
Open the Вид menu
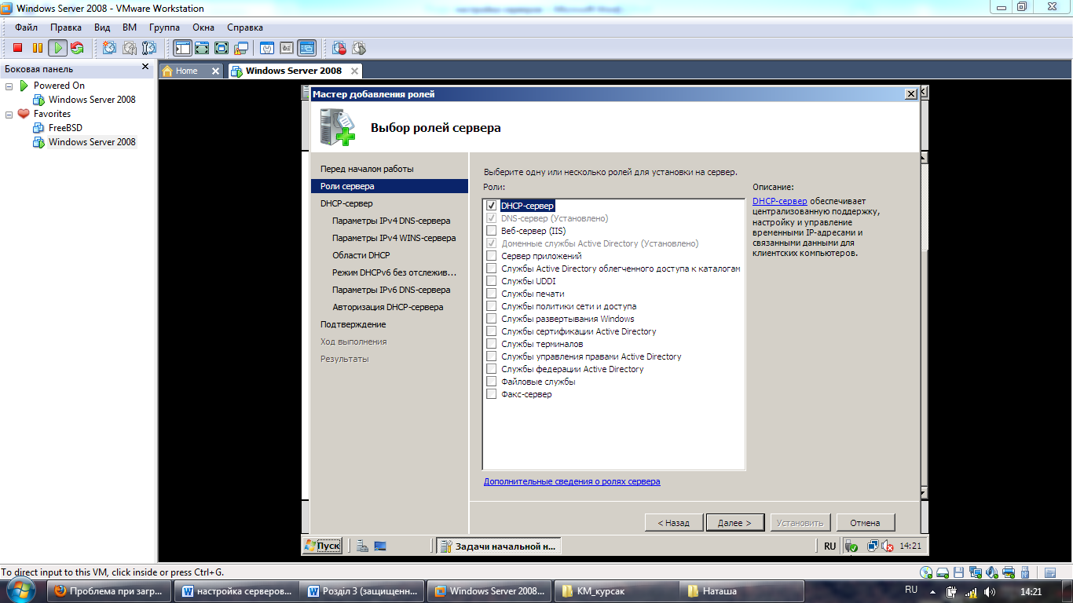(x=102, y=27)
